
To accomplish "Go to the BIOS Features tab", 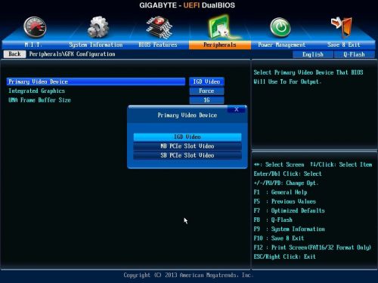I will click(158, 45).
